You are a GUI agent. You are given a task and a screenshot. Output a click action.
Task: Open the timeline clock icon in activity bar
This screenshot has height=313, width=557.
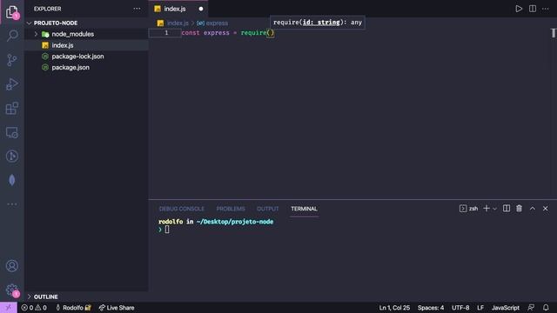click(12, 156)
